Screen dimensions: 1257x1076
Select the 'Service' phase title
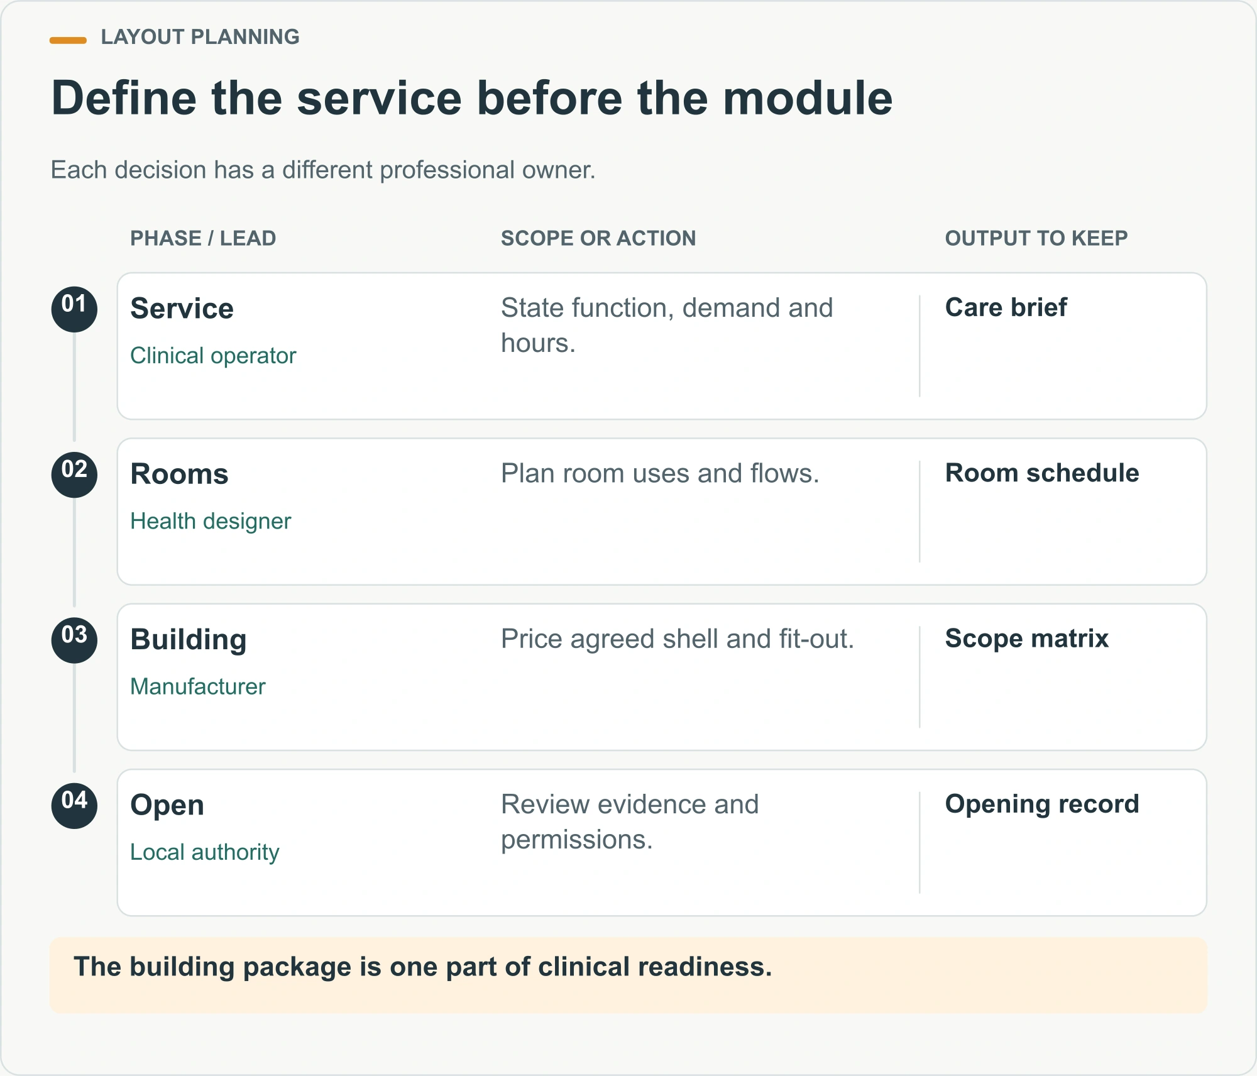pyautogui.click(x=182, y=309)
